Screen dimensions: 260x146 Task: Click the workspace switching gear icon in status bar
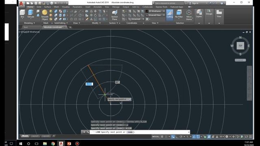click(227, 137)
